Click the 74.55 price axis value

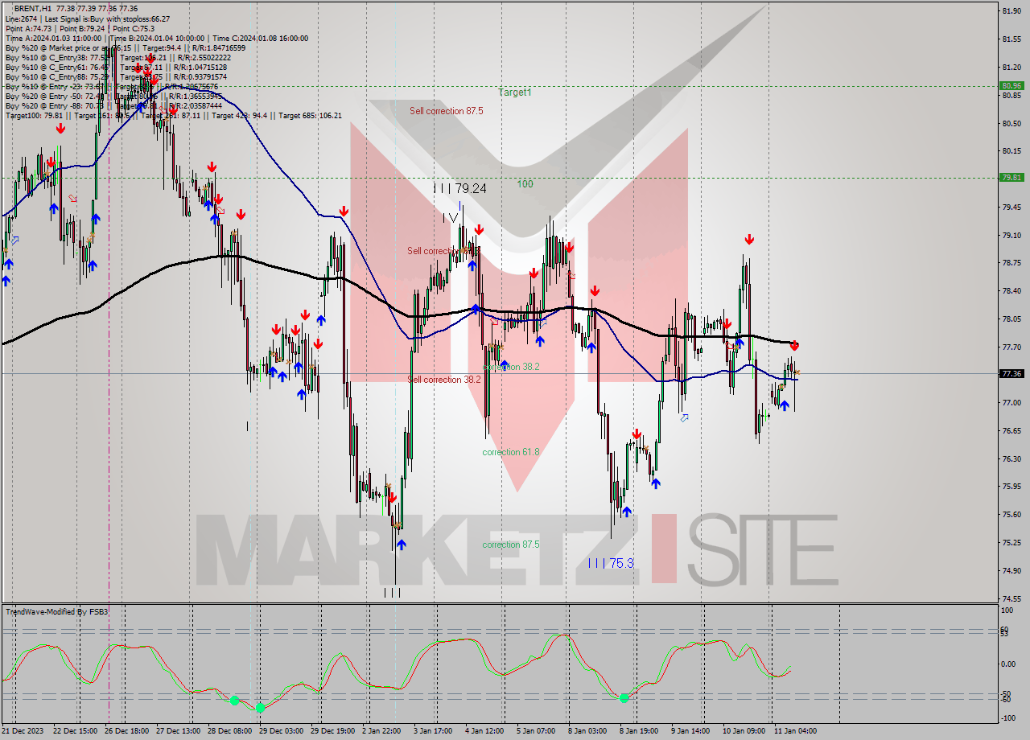tap(1011, 599)
